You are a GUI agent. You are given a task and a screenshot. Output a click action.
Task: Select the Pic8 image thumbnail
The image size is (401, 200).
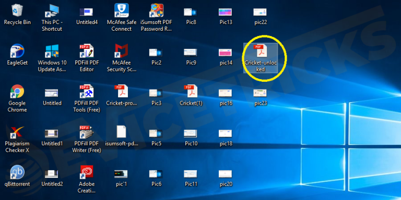click(191, 12)
